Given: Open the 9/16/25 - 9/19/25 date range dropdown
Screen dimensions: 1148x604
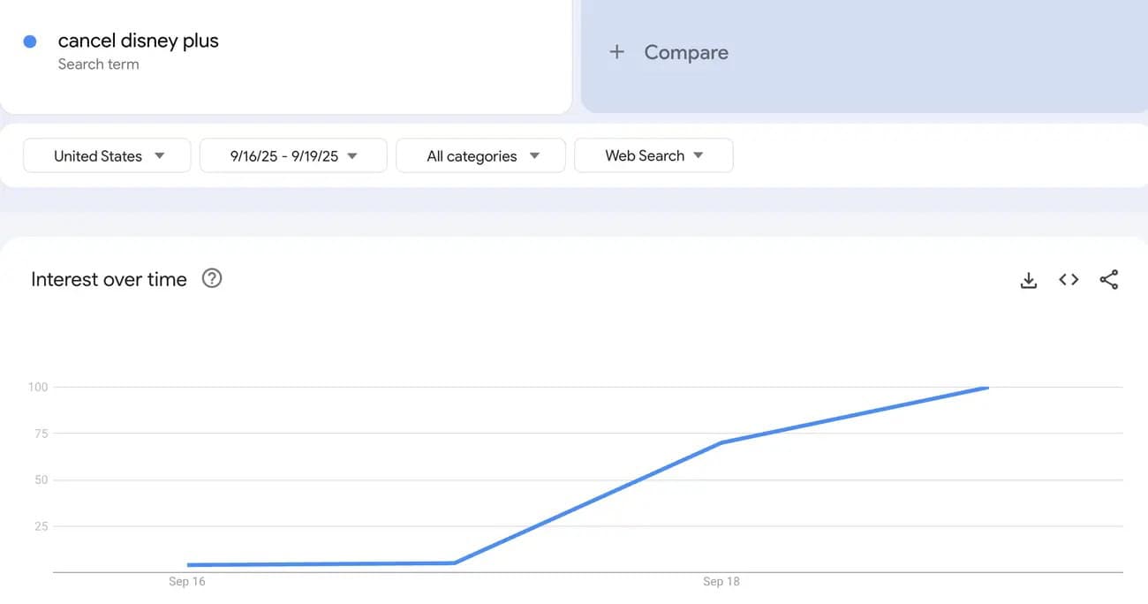Looking at the screenshot, I should point(293,155).
